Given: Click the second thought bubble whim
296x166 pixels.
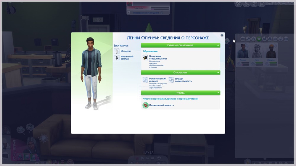Looking at the screenshot, I should [30, 127].
